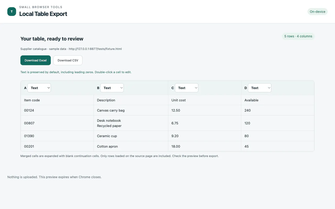Click the Download Excel button
335x209 pixels.
click(x=36, y=60)
